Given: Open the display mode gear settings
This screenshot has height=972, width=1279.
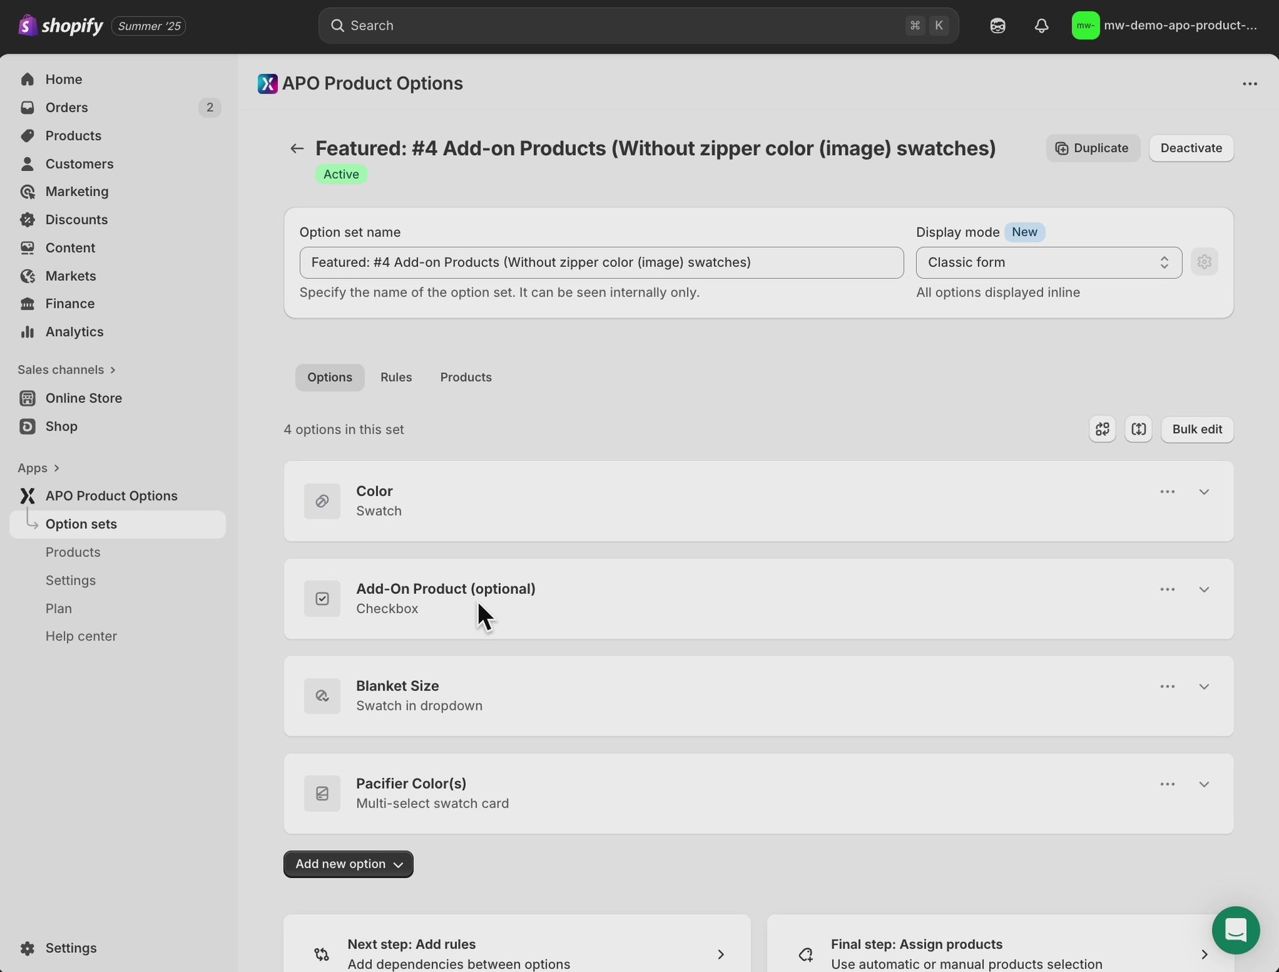Looking at the screenshot, I should [1204, 262].
